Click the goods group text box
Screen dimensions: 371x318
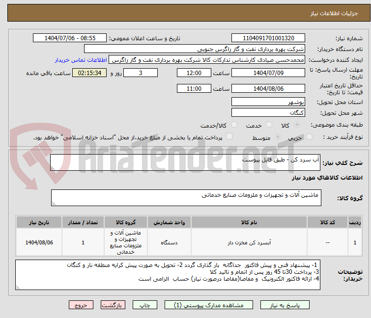pyautogui.click(x=186, y=198)
